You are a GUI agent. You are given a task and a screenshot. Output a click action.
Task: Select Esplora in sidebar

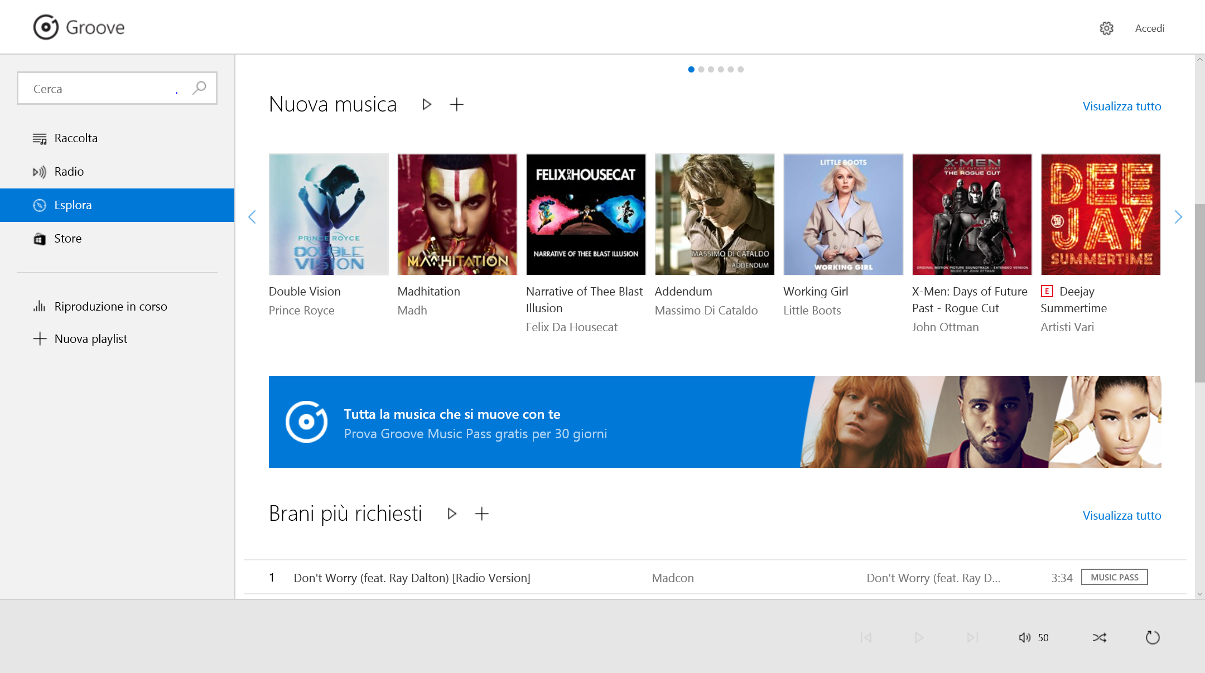point(117,205)
